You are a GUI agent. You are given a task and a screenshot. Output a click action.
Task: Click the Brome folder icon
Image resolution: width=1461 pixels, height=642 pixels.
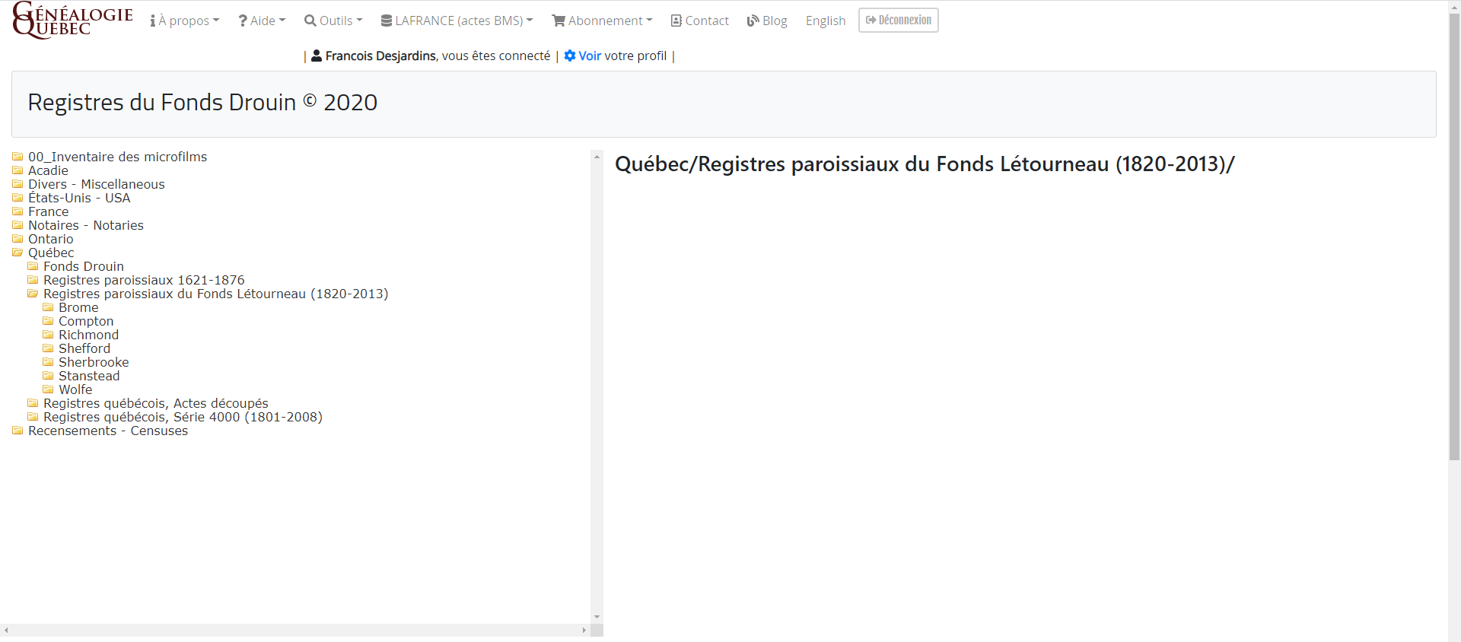(x=48, y=307)
